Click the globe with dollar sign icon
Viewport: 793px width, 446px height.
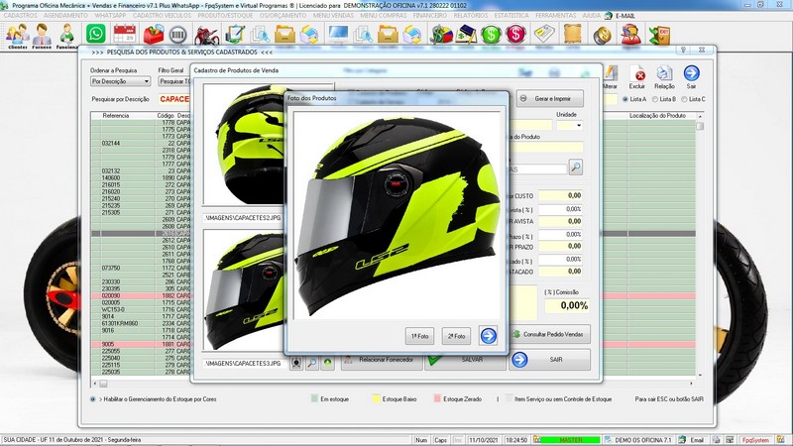pyautogui.click(x=441, y=35)
